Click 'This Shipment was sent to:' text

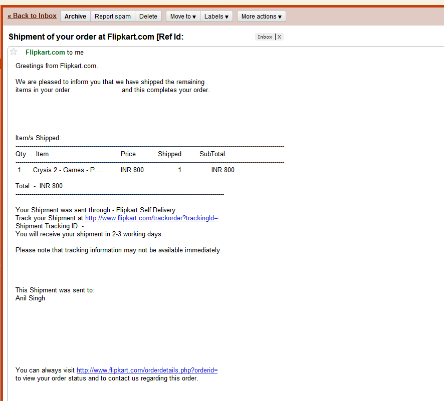coord(55,290)
